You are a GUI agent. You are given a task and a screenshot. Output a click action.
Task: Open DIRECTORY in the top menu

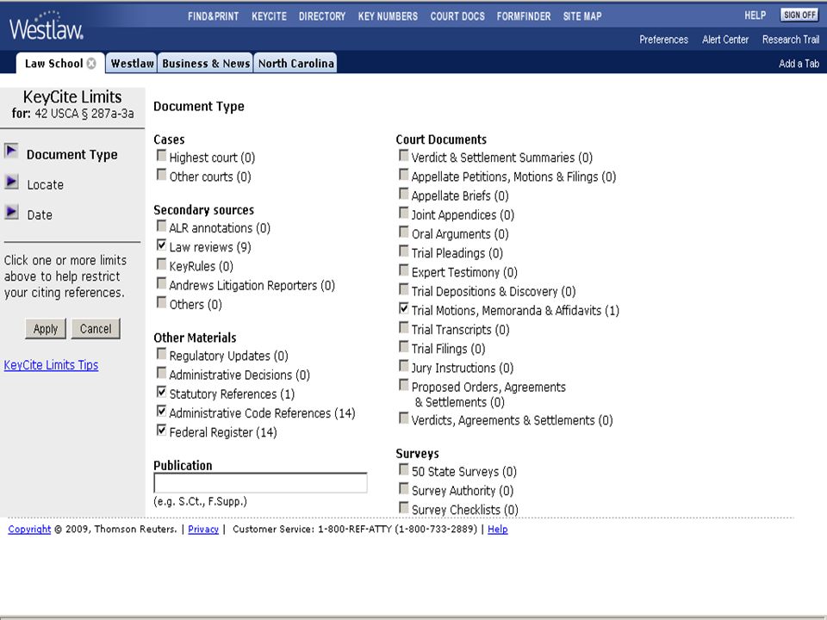[x=321, y=16]
